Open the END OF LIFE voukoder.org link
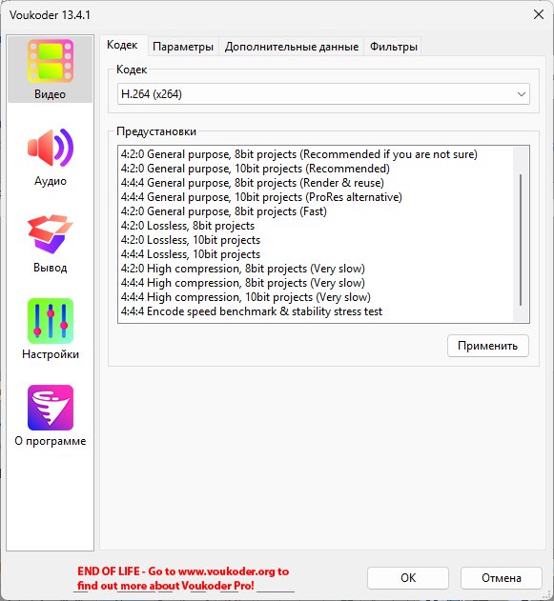Viewport: 554px width, 601px height. 183,578
